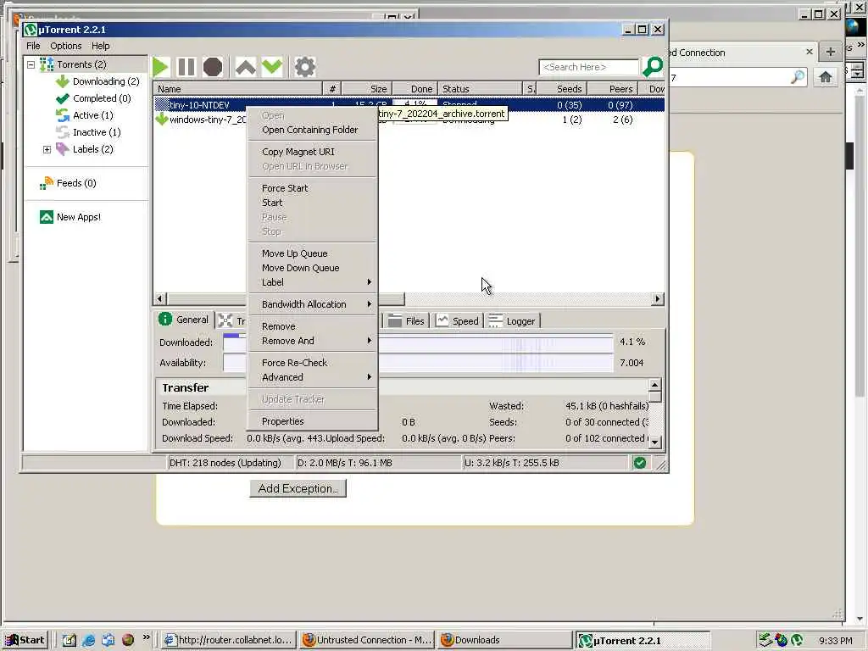Viewport: 868px width, 651px height.
Task: Open the File menu
Action: (x=33, y=46)
